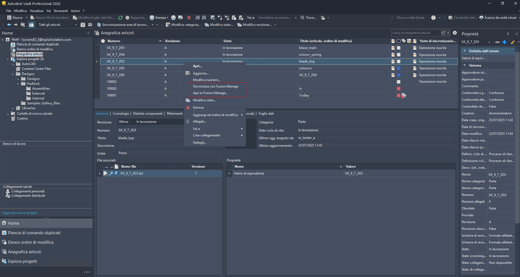Click the Scarica da unità cloud icon

point(481,18)
